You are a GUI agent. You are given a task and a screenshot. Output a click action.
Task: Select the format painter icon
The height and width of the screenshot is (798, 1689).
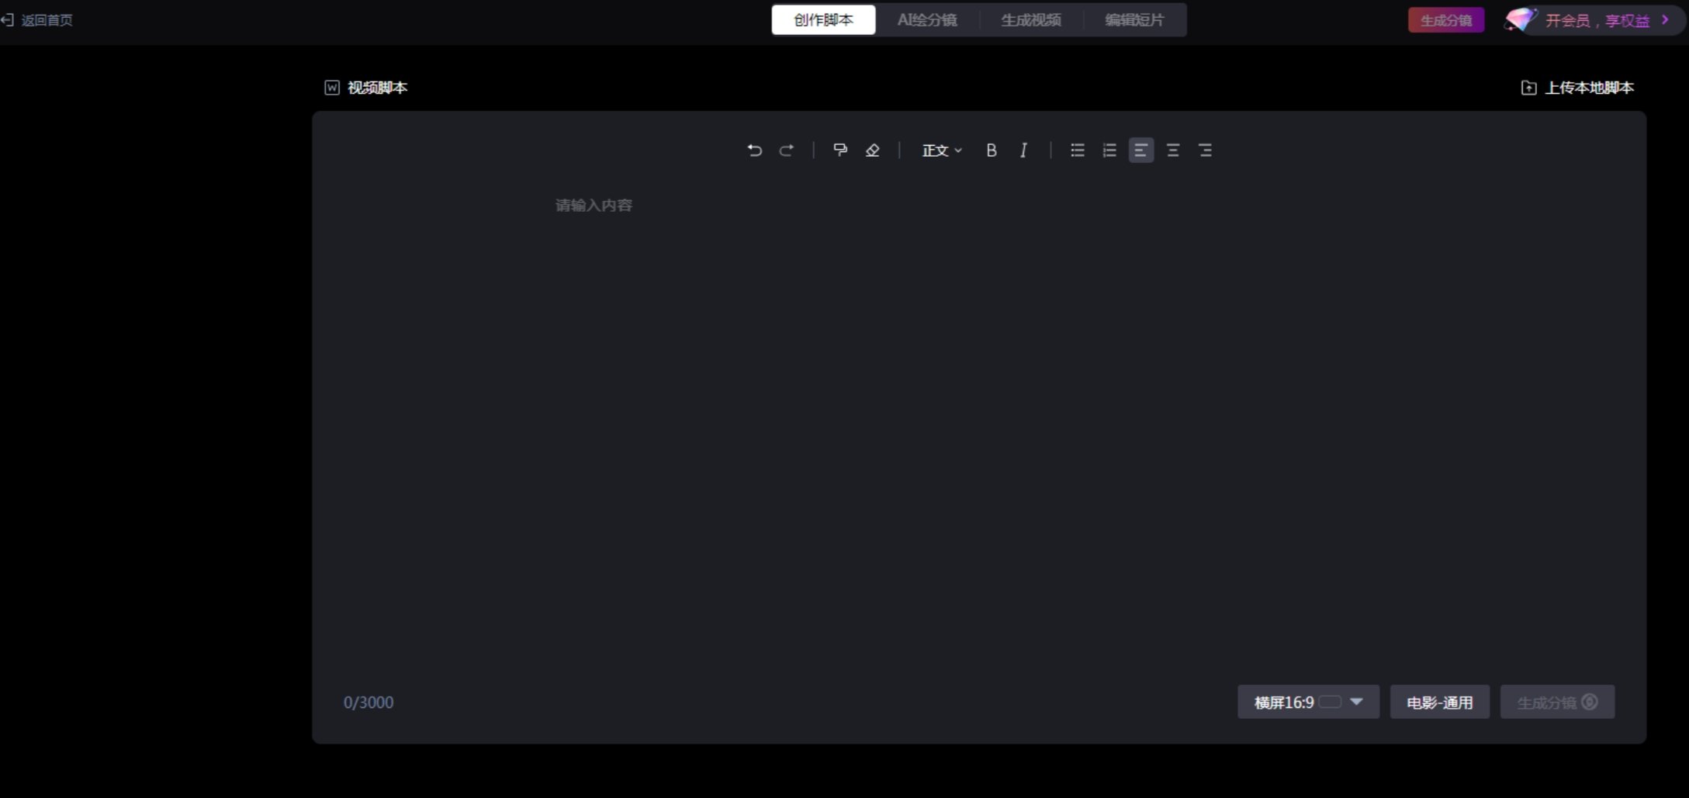840,150
